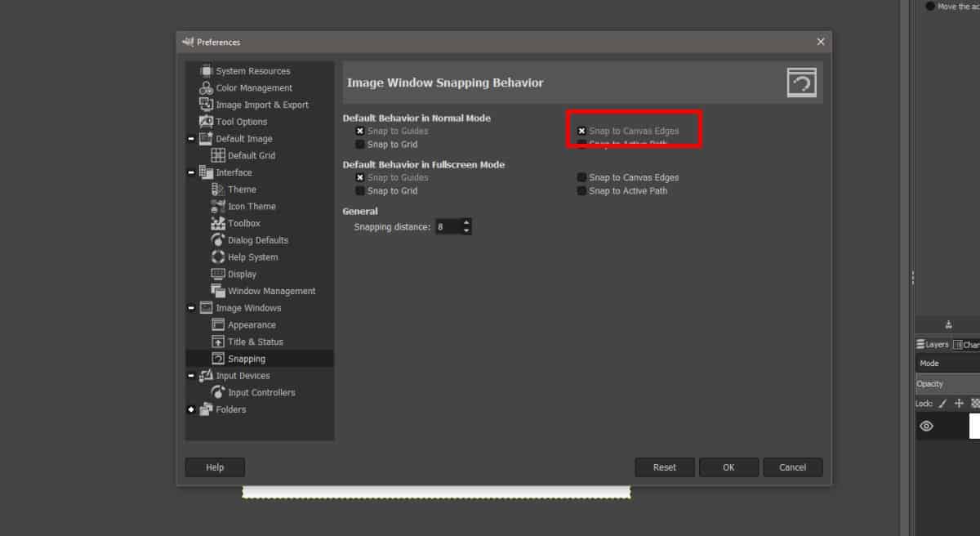Collapse the Interface tree branch
980x536 pixels.
(189, 172)
